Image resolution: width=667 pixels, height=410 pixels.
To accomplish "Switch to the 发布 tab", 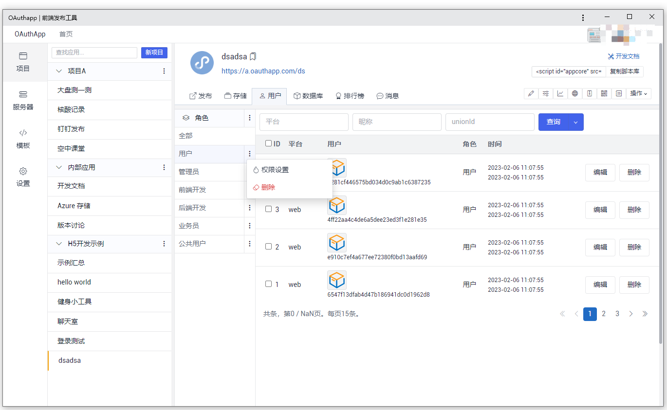I will click(201, 96).
